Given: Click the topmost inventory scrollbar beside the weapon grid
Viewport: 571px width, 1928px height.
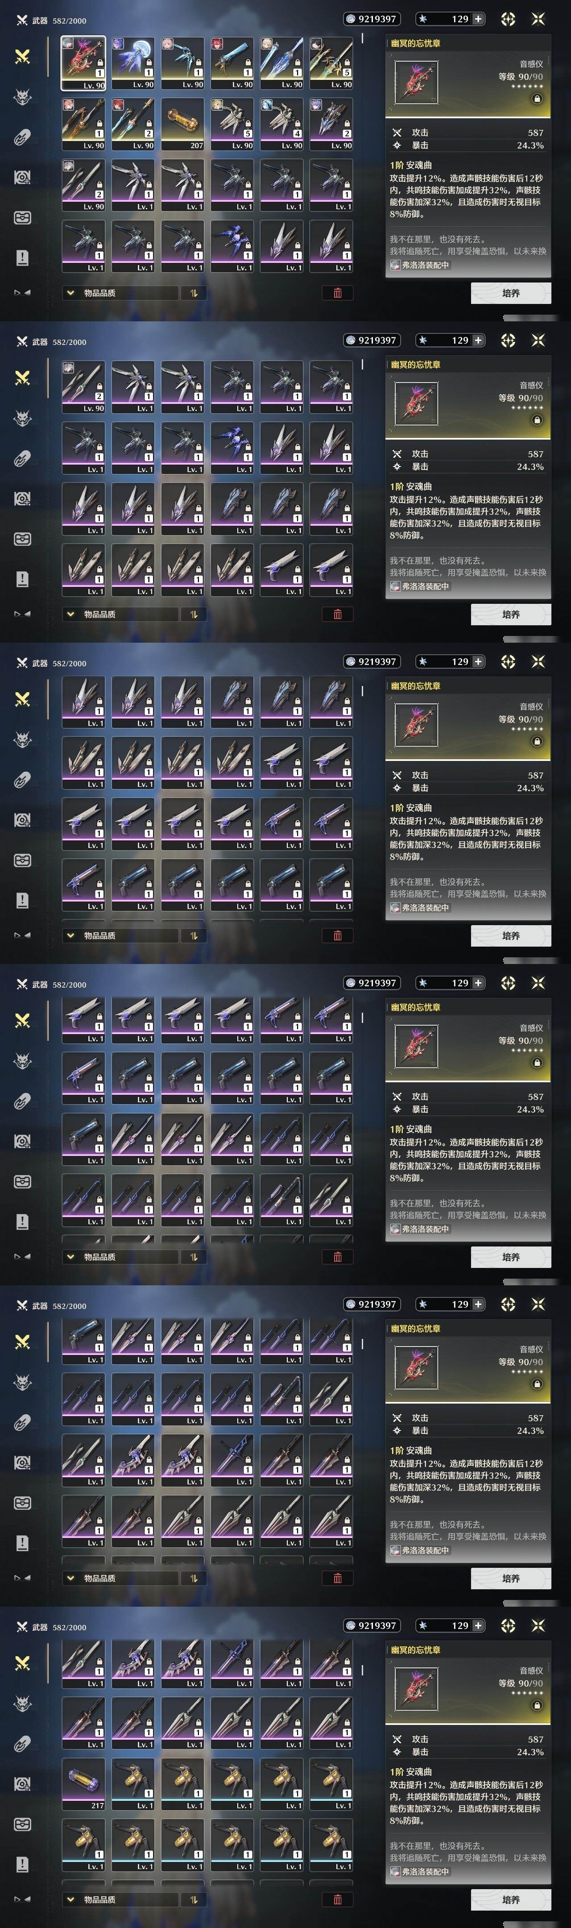Looking at the screenshot, I should tap(362, 38).
